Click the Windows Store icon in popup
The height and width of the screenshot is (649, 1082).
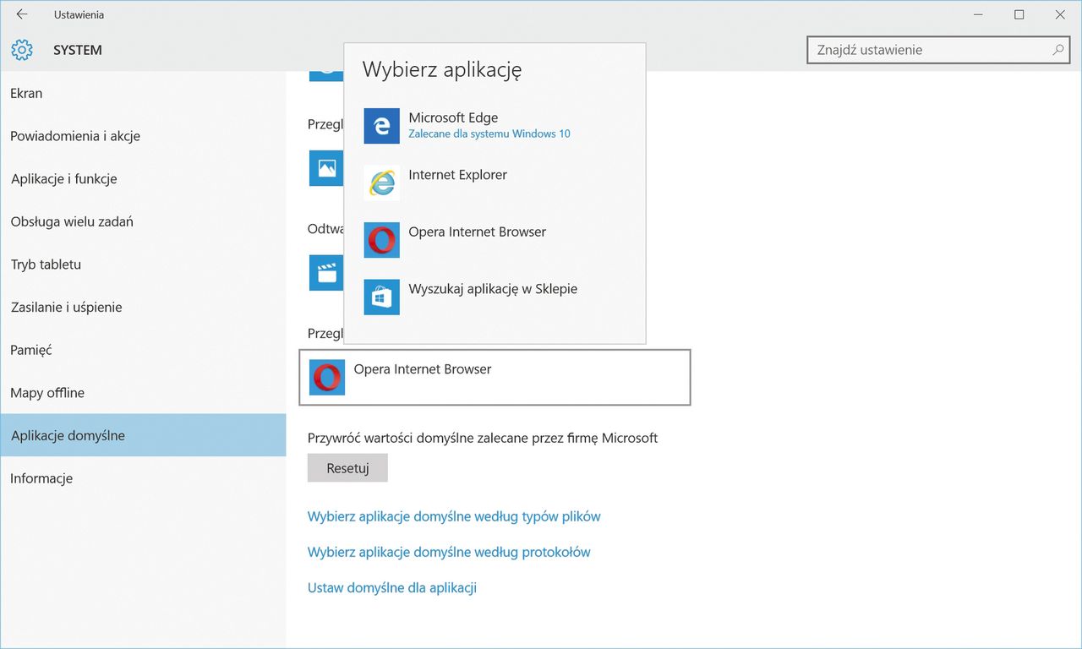[x=382, y=297]
